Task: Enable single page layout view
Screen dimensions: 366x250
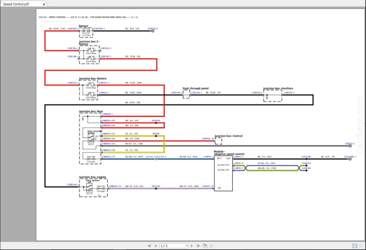Action: [354, 246]
